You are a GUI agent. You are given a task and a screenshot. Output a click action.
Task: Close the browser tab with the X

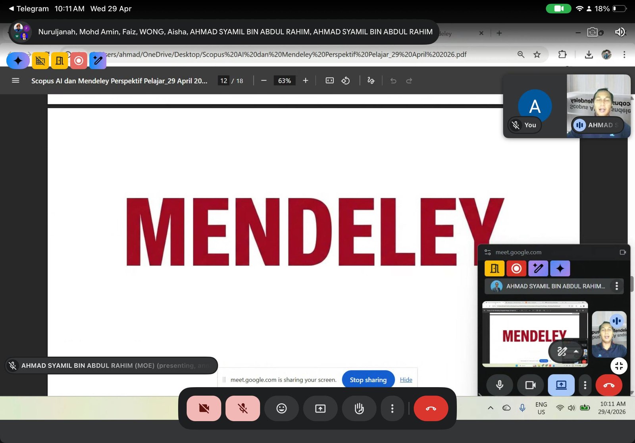click(481, 33)
